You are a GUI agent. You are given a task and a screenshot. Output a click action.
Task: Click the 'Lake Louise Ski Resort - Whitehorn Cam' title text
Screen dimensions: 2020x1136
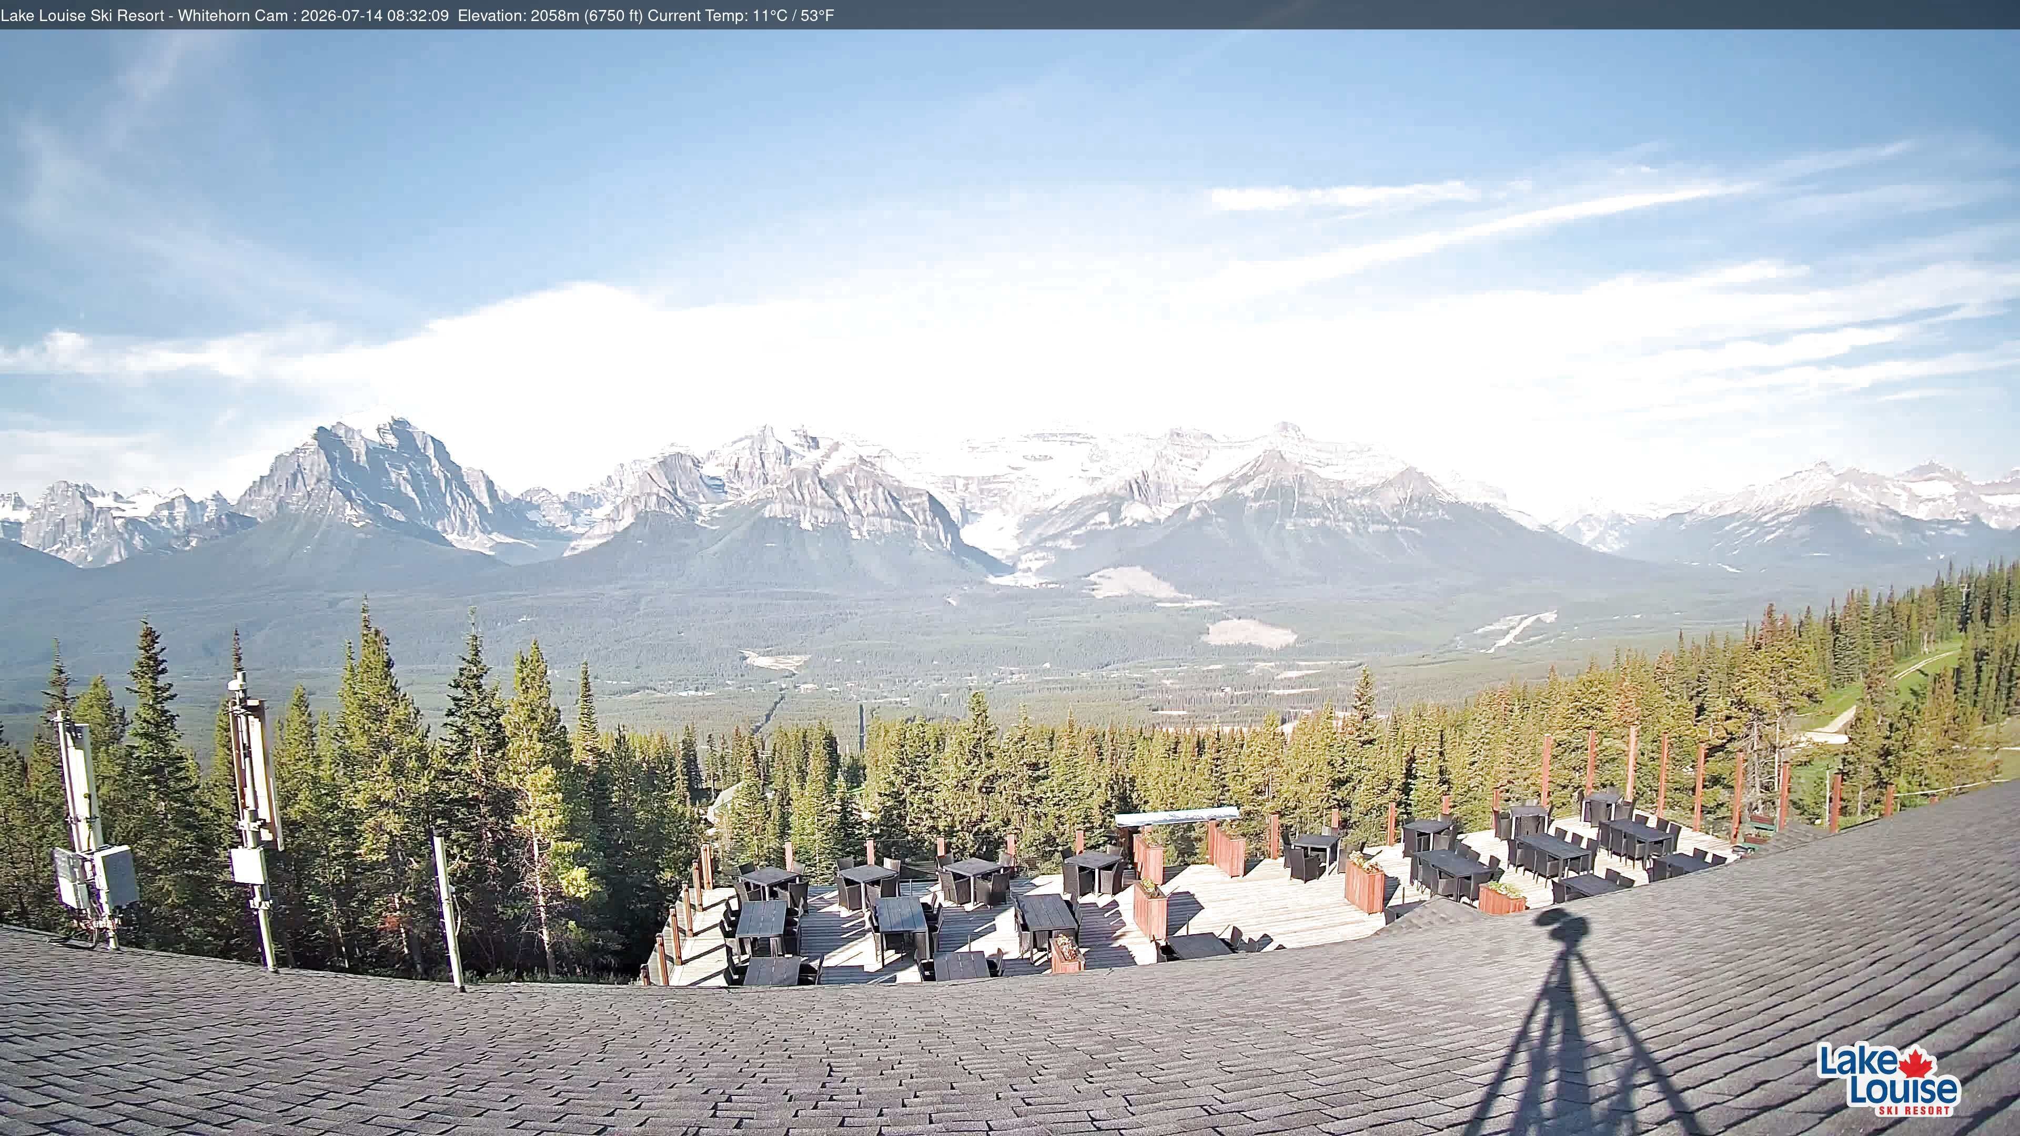click(144, 16)
